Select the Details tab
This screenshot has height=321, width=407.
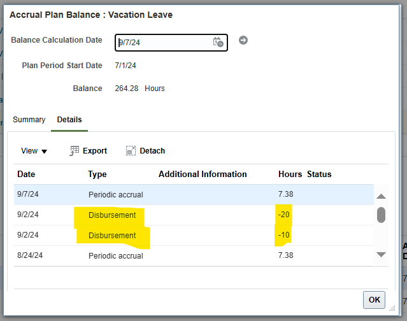pos(69,120)
